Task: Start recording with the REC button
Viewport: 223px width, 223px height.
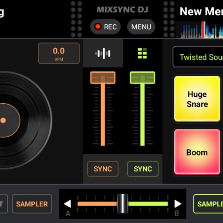Action: pyautogui.click(x=105, y=27)
